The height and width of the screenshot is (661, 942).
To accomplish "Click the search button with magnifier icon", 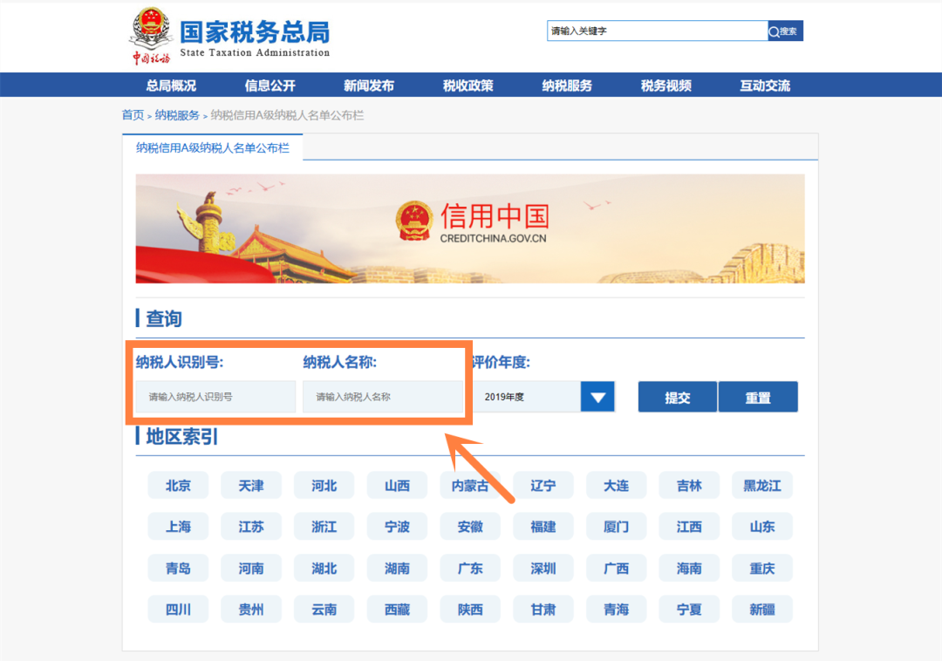I will click(x=785, y=31).
